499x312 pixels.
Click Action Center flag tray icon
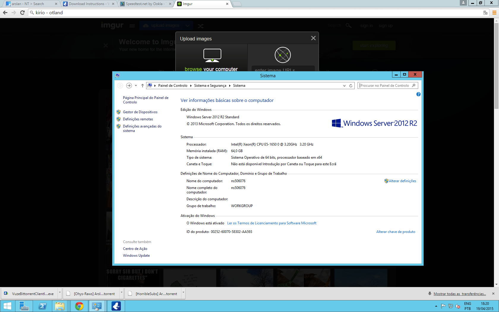pyautogui.click(x=443, y=306)
